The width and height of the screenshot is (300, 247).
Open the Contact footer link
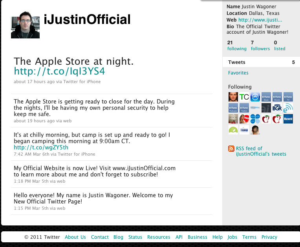100,237
